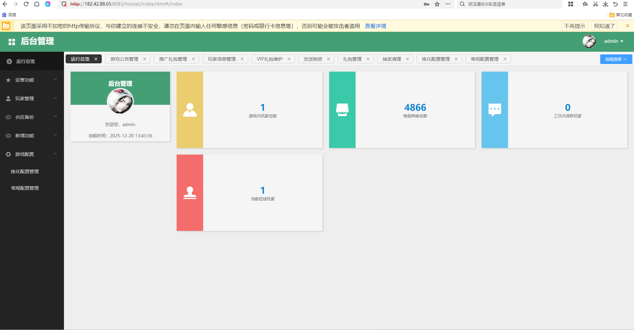634x330 pixels.
Task: Expand the 玩家管理 sidebar menu
Action: pos(32,99)
